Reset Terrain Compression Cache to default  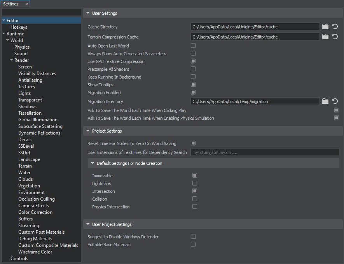click(335, 37)
